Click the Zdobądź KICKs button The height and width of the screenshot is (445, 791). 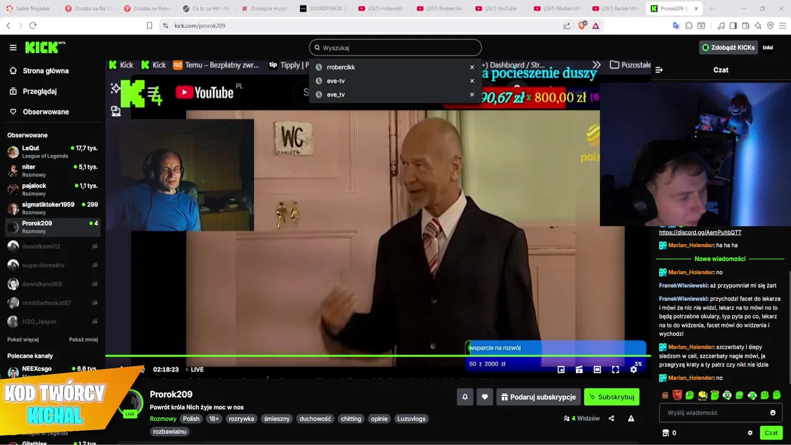728,48
